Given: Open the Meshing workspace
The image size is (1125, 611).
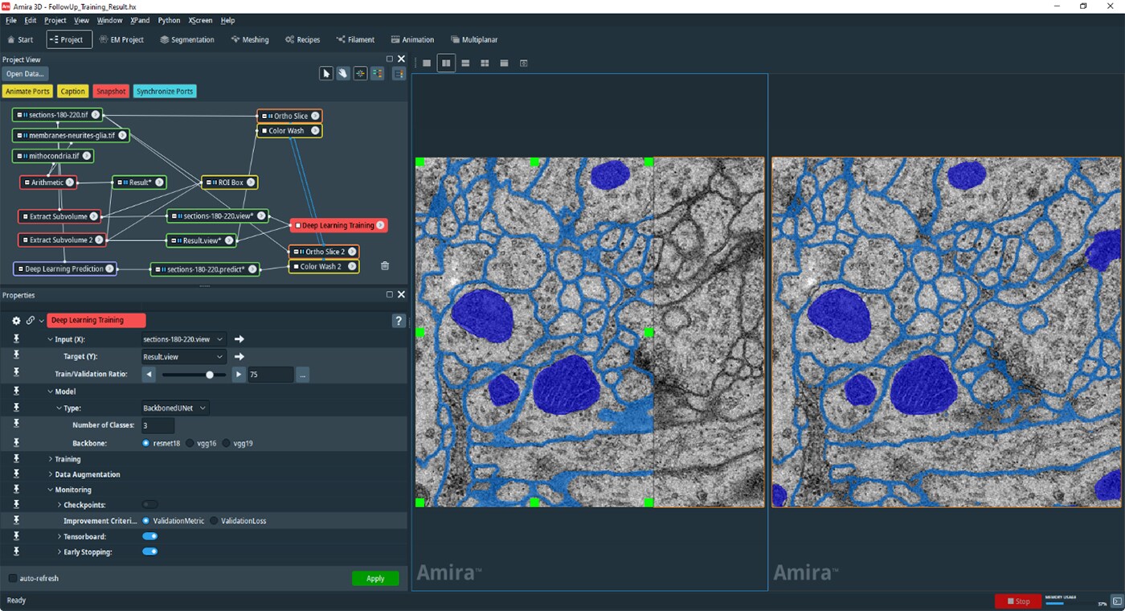Looking at the screenshot, I should point(250,39).
